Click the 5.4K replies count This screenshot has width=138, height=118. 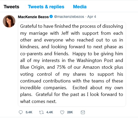point(29,112)
